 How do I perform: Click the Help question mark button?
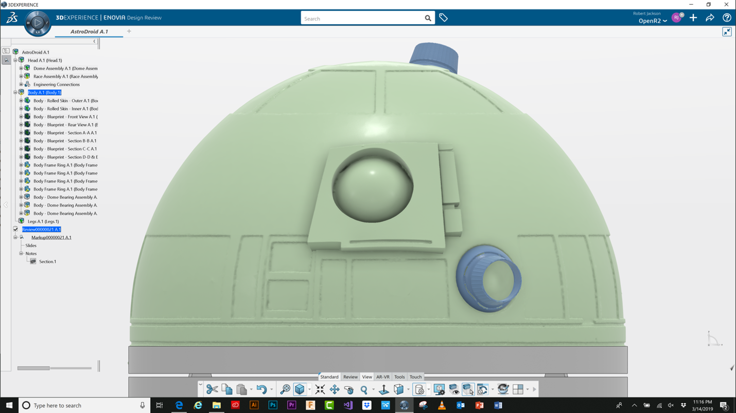coord(727,17)
